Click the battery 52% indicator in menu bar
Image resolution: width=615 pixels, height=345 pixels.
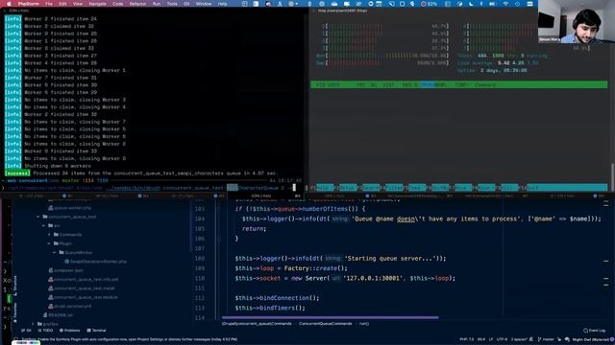429,4
